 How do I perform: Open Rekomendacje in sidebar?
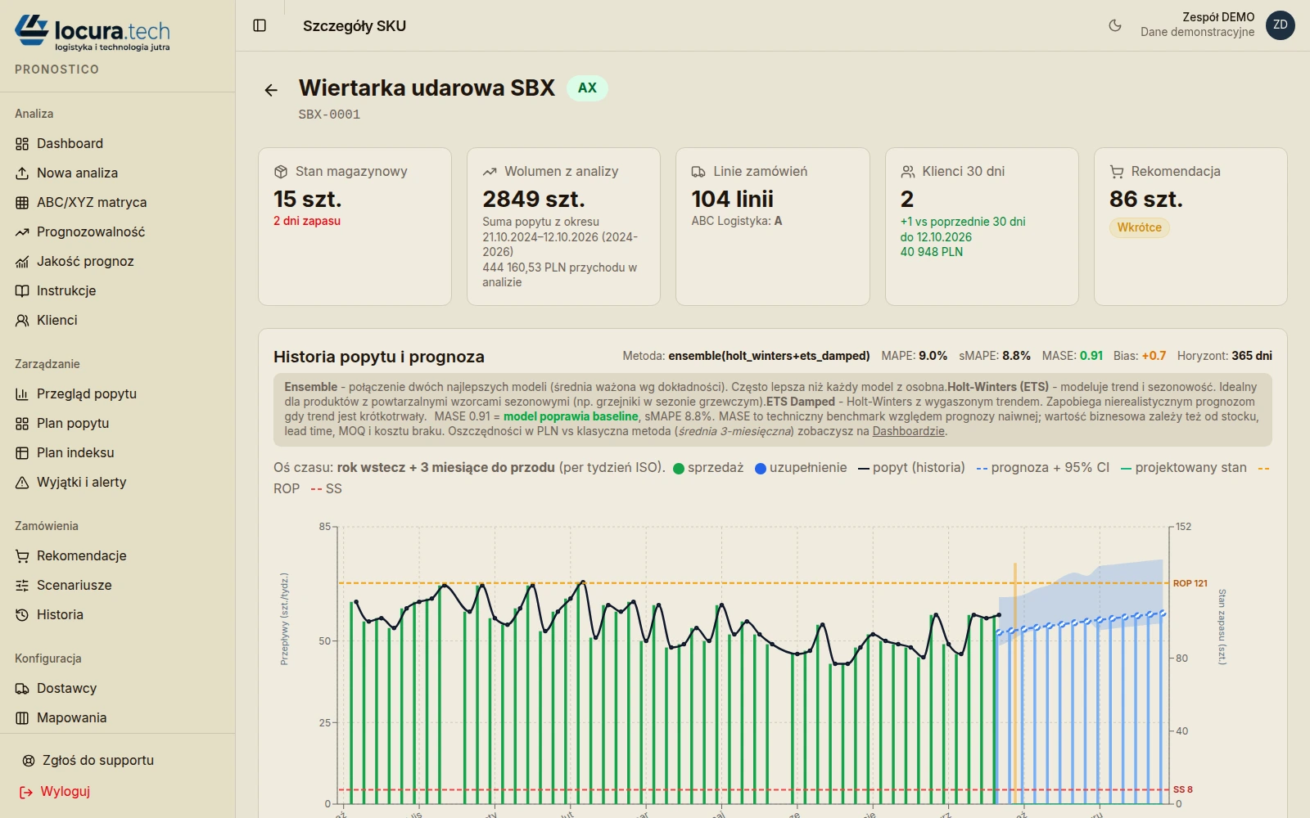[117, 555]
